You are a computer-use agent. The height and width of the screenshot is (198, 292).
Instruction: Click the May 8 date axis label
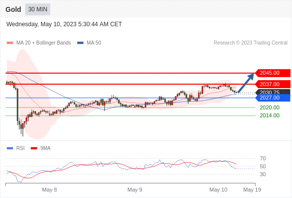[x=49, y=190]
